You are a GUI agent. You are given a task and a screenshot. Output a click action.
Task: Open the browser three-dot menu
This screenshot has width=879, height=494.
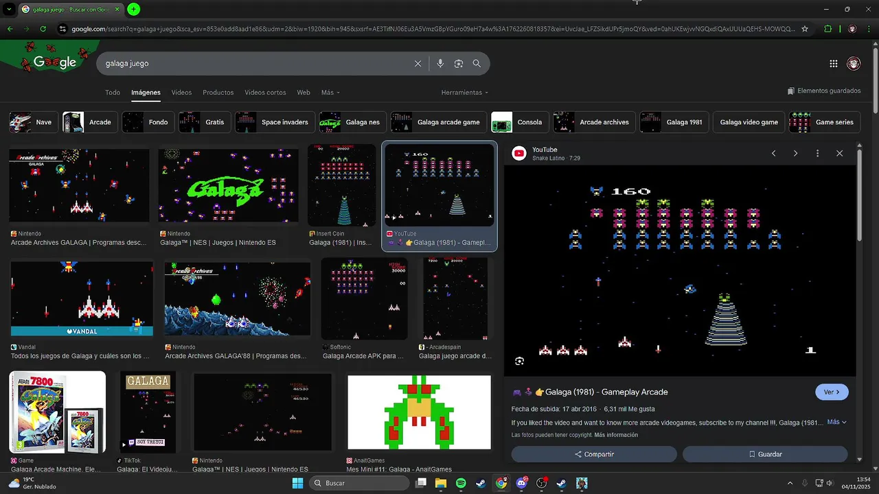[x=869, y=29]
